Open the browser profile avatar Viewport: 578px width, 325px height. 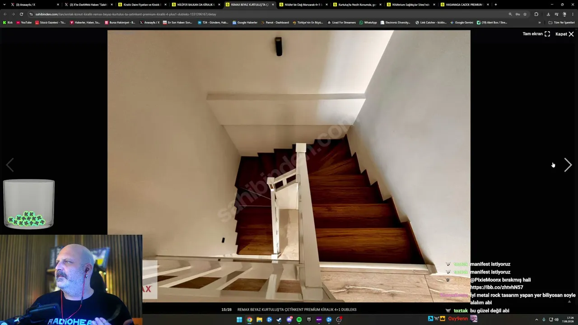coord(564,14)
